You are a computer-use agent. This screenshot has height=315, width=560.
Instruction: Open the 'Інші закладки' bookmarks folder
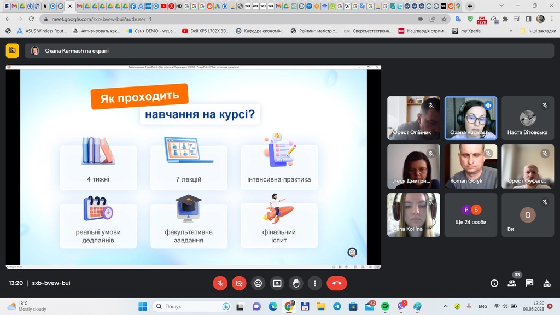pos(539,31)
